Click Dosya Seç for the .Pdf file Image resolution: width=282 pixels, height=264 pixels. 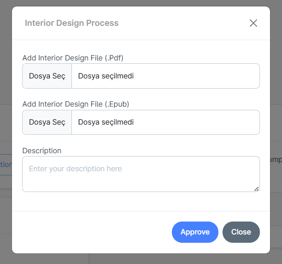point(47,76)
